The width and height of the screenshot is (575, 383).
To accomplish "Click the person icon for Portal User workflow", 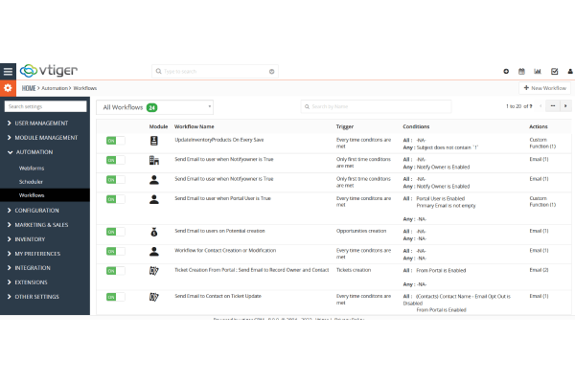I will point(154,199).
